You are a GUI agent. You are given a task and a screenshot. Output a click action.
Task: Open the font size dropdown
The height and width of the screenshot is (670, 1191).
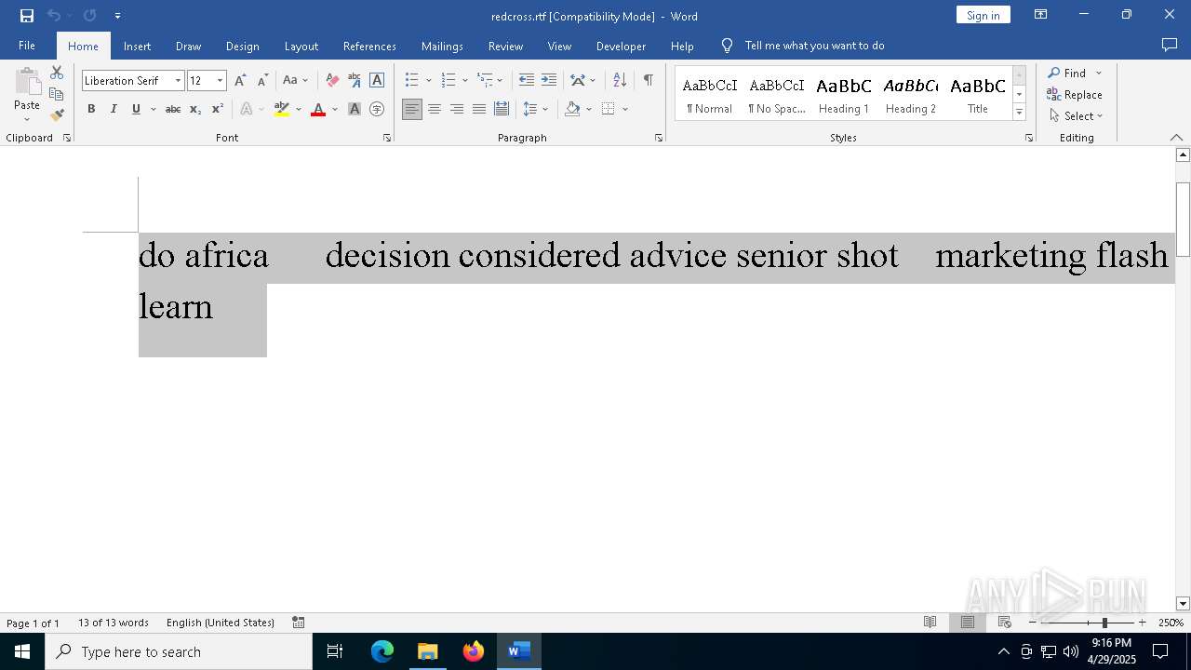click(x=220, y=81)
